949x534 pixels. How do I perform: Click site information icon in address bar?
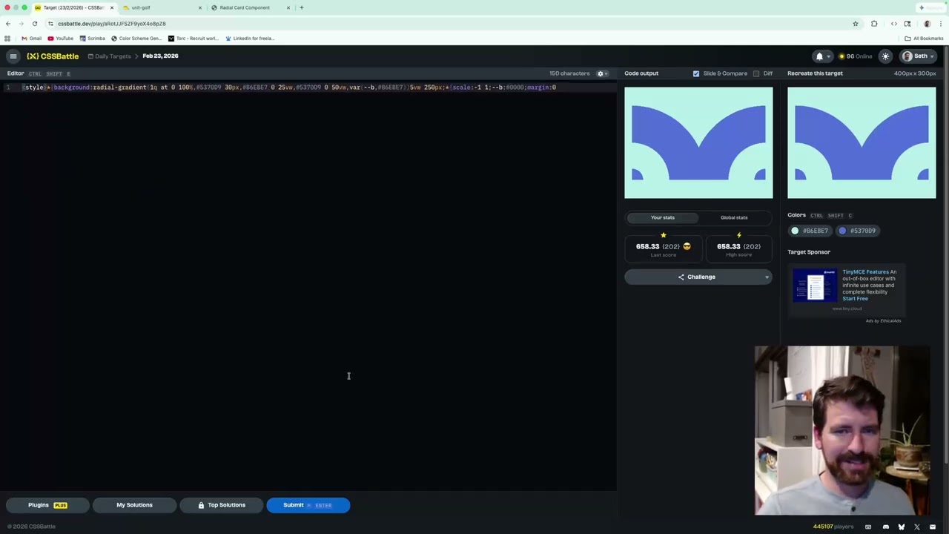50,24
